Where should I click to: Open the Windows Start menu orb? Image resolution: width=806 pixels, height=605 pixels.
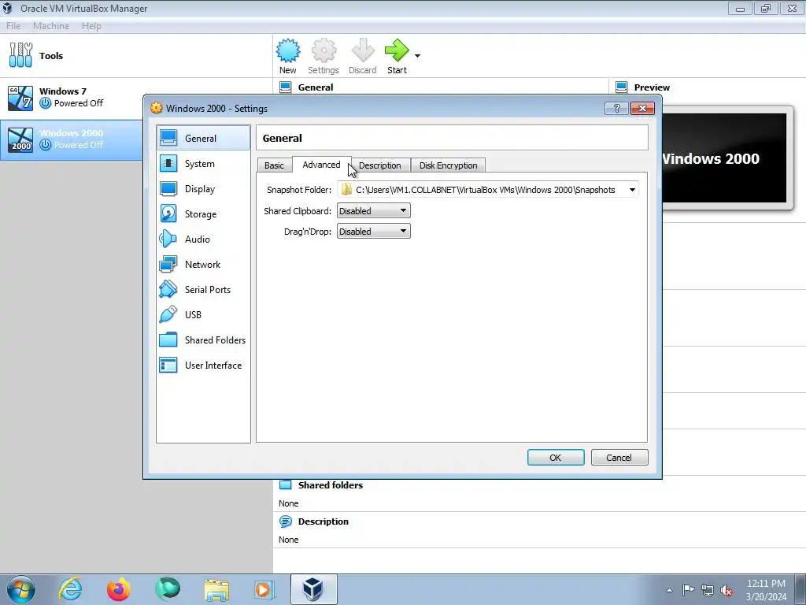tap(21, 589)
